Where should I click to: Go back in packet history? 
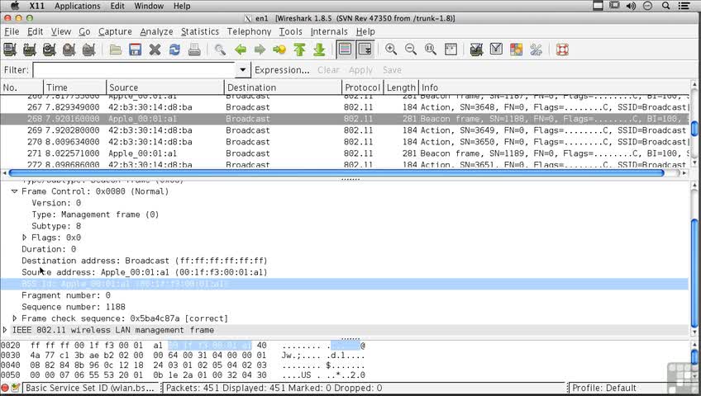(240, 49)
